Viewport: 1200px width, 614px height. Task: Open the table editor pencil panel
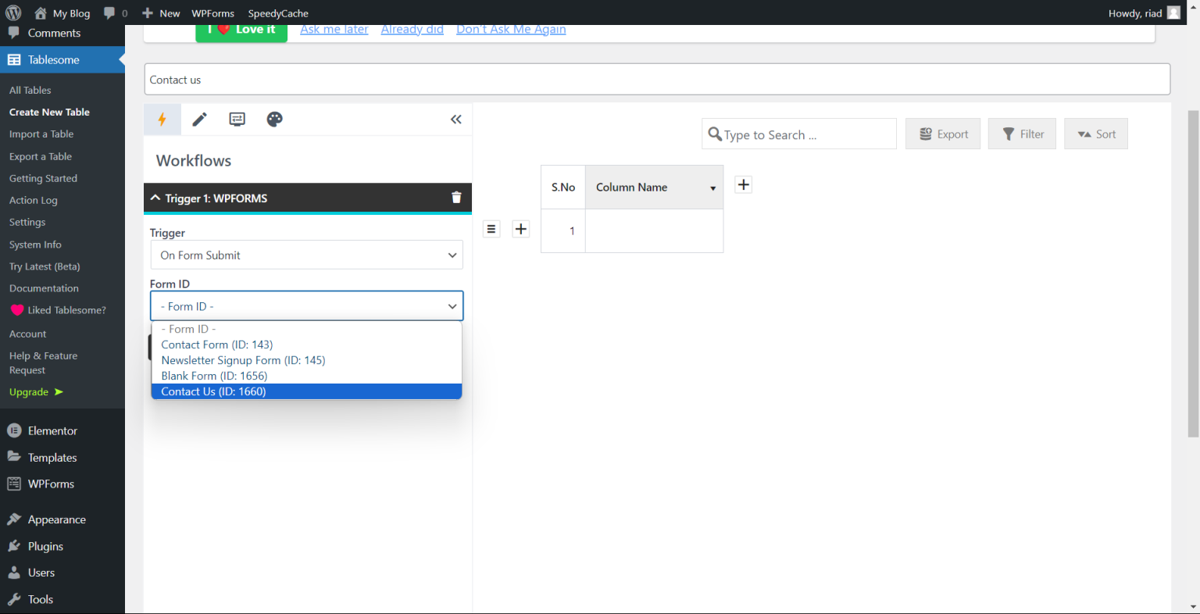(199, 119)
